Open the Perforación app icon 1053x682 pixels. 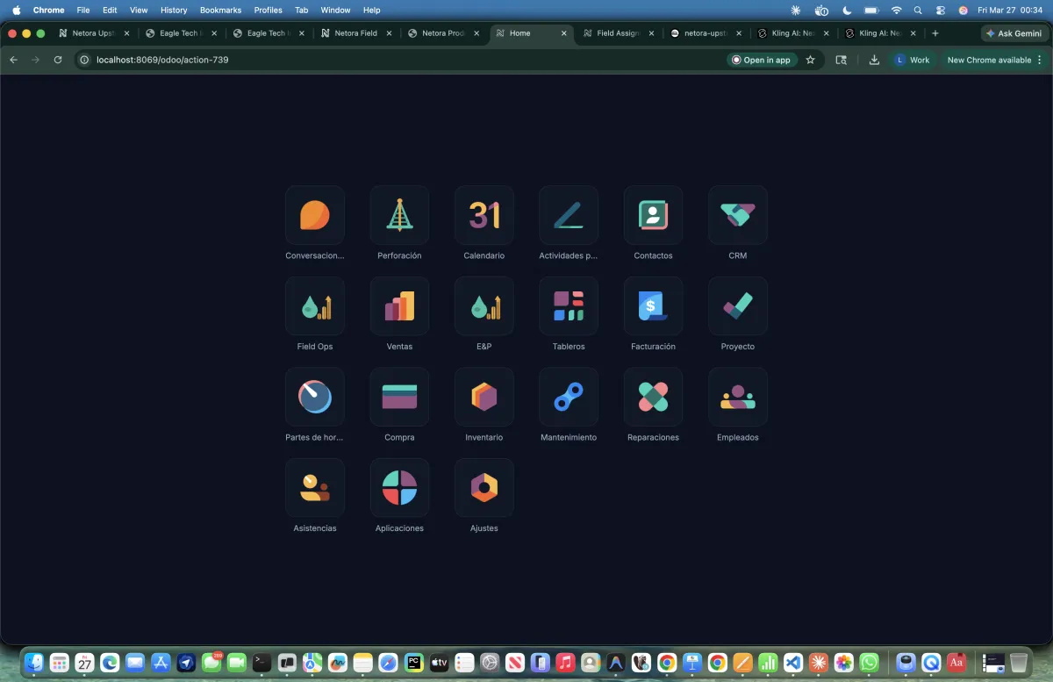[399, 215]
